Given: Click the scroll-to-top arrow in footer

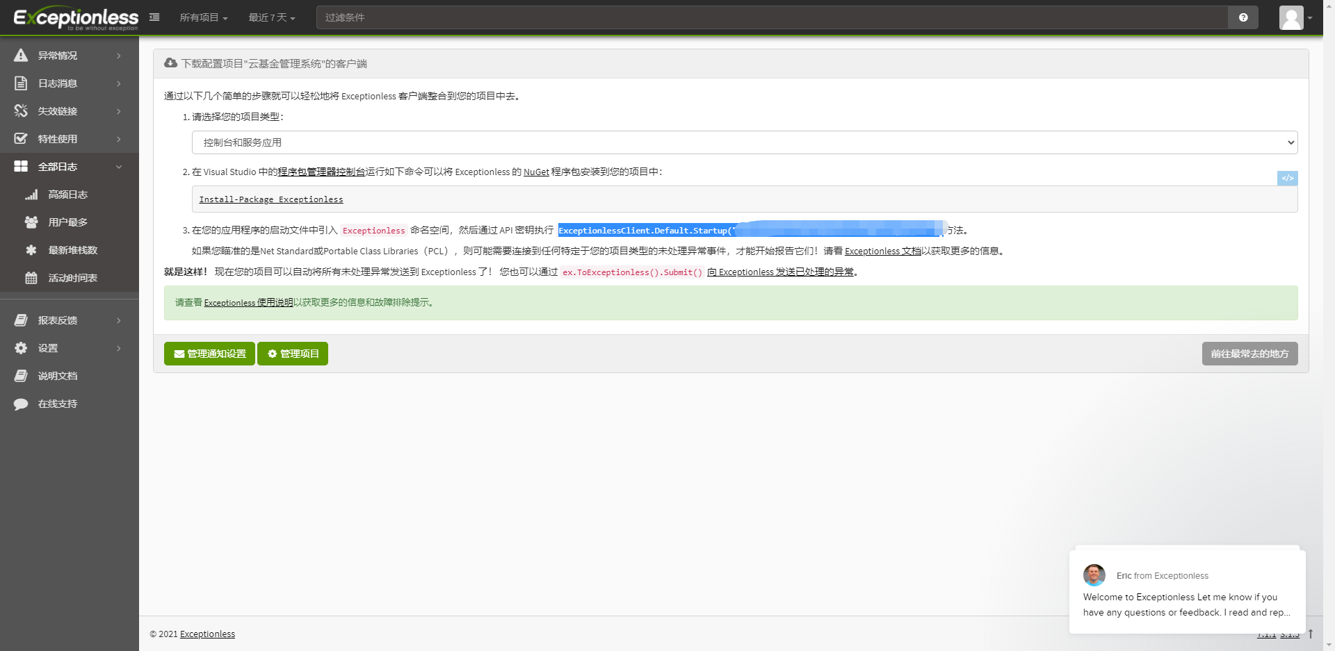Looking at the screenshot, I should [x=1311, y=634].
